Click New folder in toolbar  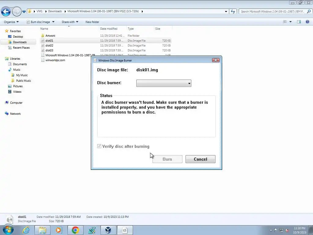[x=92, y=22]
